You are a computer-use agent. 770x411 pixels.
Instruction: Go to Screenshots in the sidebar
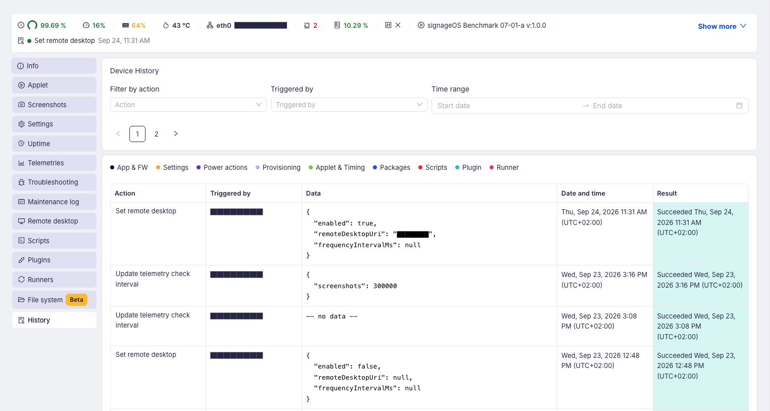pyautogui.click(x=54, y=105)
